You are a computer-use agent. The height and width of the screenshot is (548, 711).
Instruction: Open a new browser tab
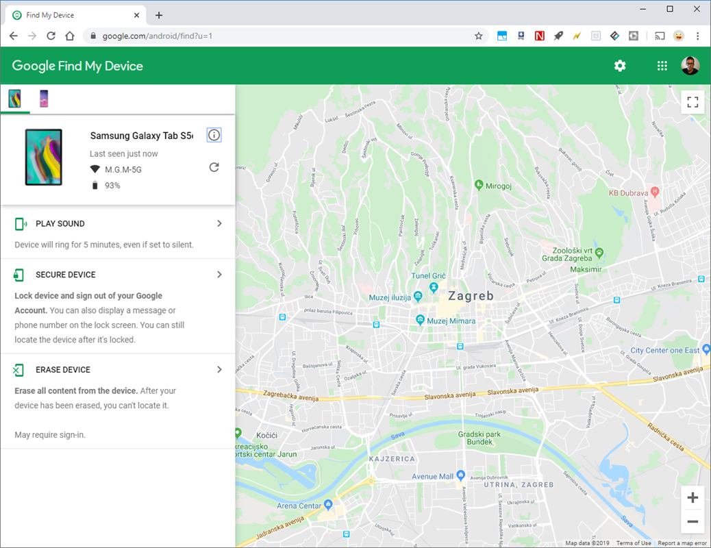tap(159, 16)
